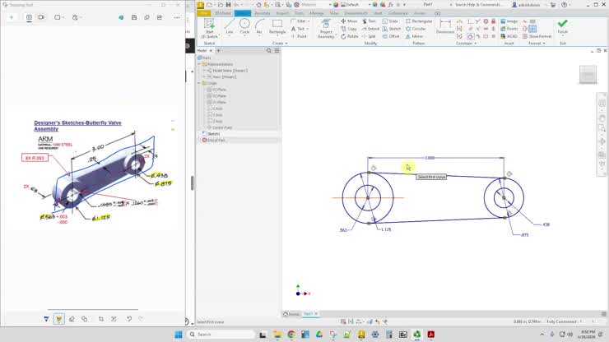Select Center Point in browser
609x342 pixels.
[220, 127]
